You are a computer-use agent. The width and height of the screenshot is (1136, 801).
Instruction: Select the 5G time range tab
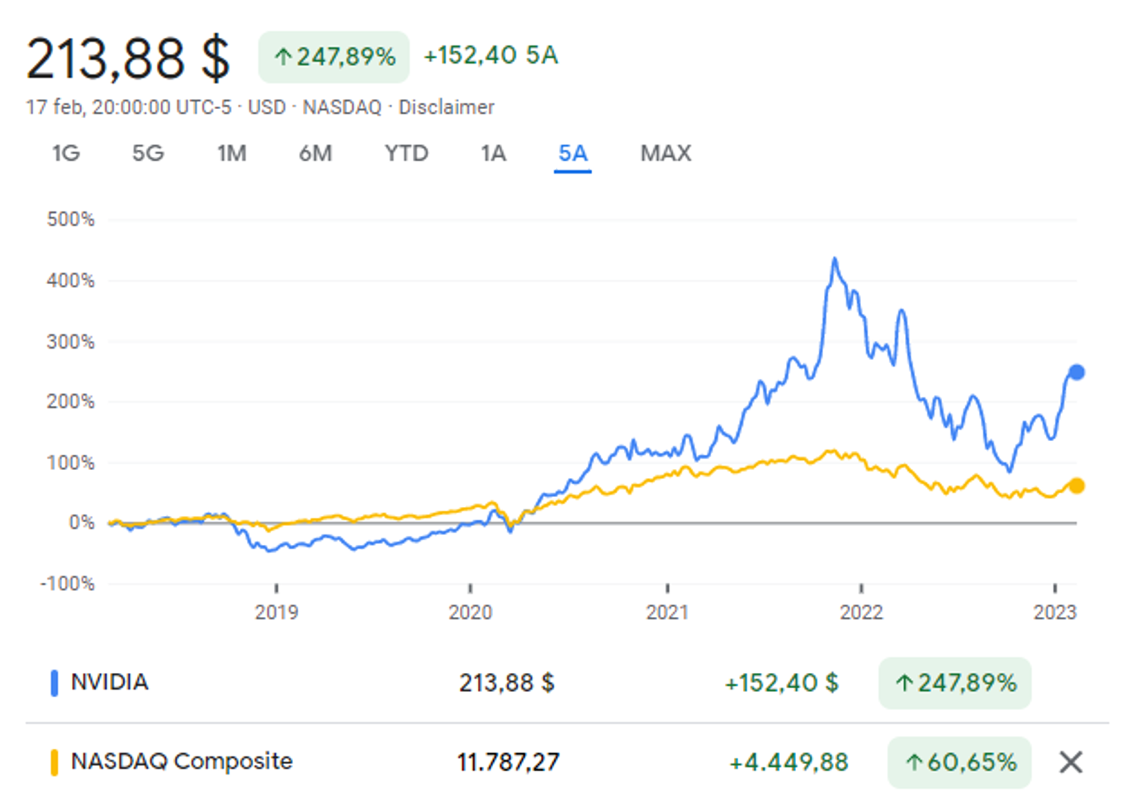pos(148,153)
